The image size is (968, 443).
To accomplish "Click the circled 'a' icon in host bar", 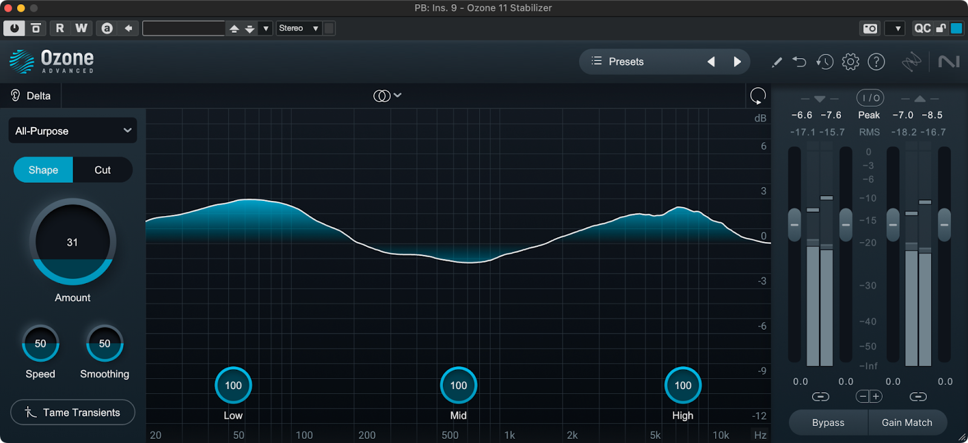I will pos(107,28).
